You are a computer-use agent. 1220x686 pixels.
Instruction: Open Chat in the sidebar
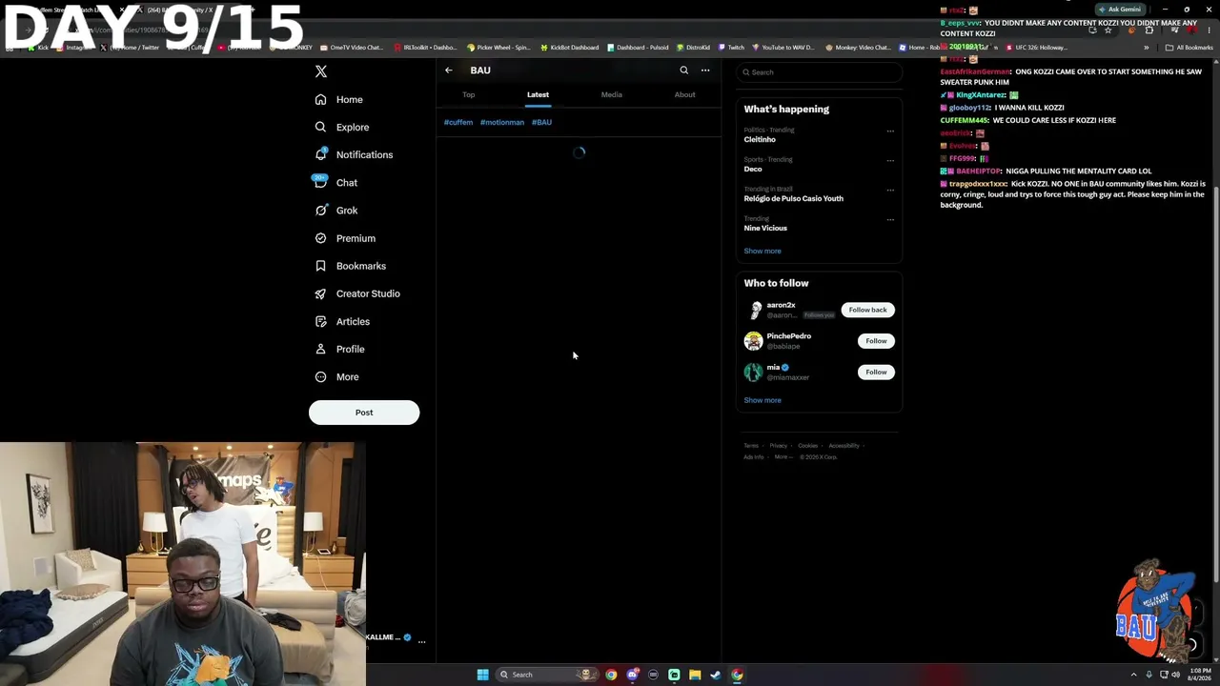pos(335,183)
